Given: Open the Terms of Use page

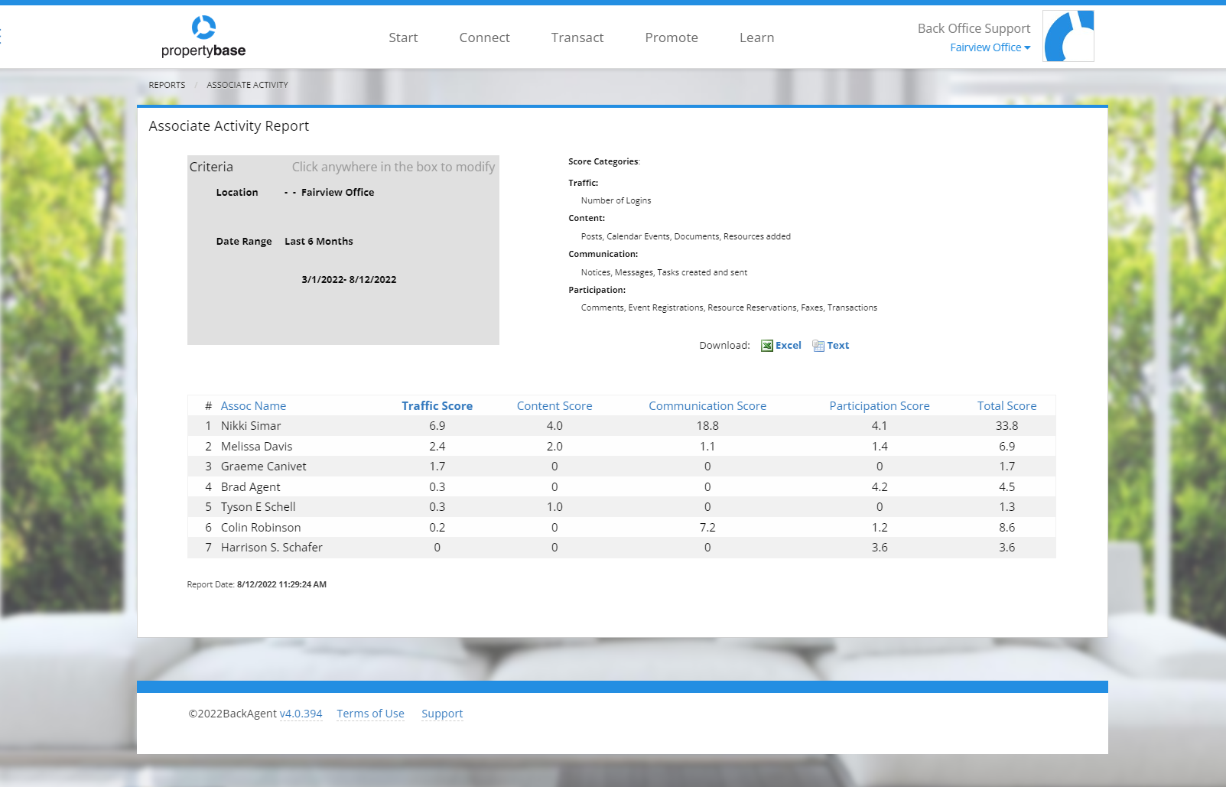Looking at the screenshot, I should [370, 713].
